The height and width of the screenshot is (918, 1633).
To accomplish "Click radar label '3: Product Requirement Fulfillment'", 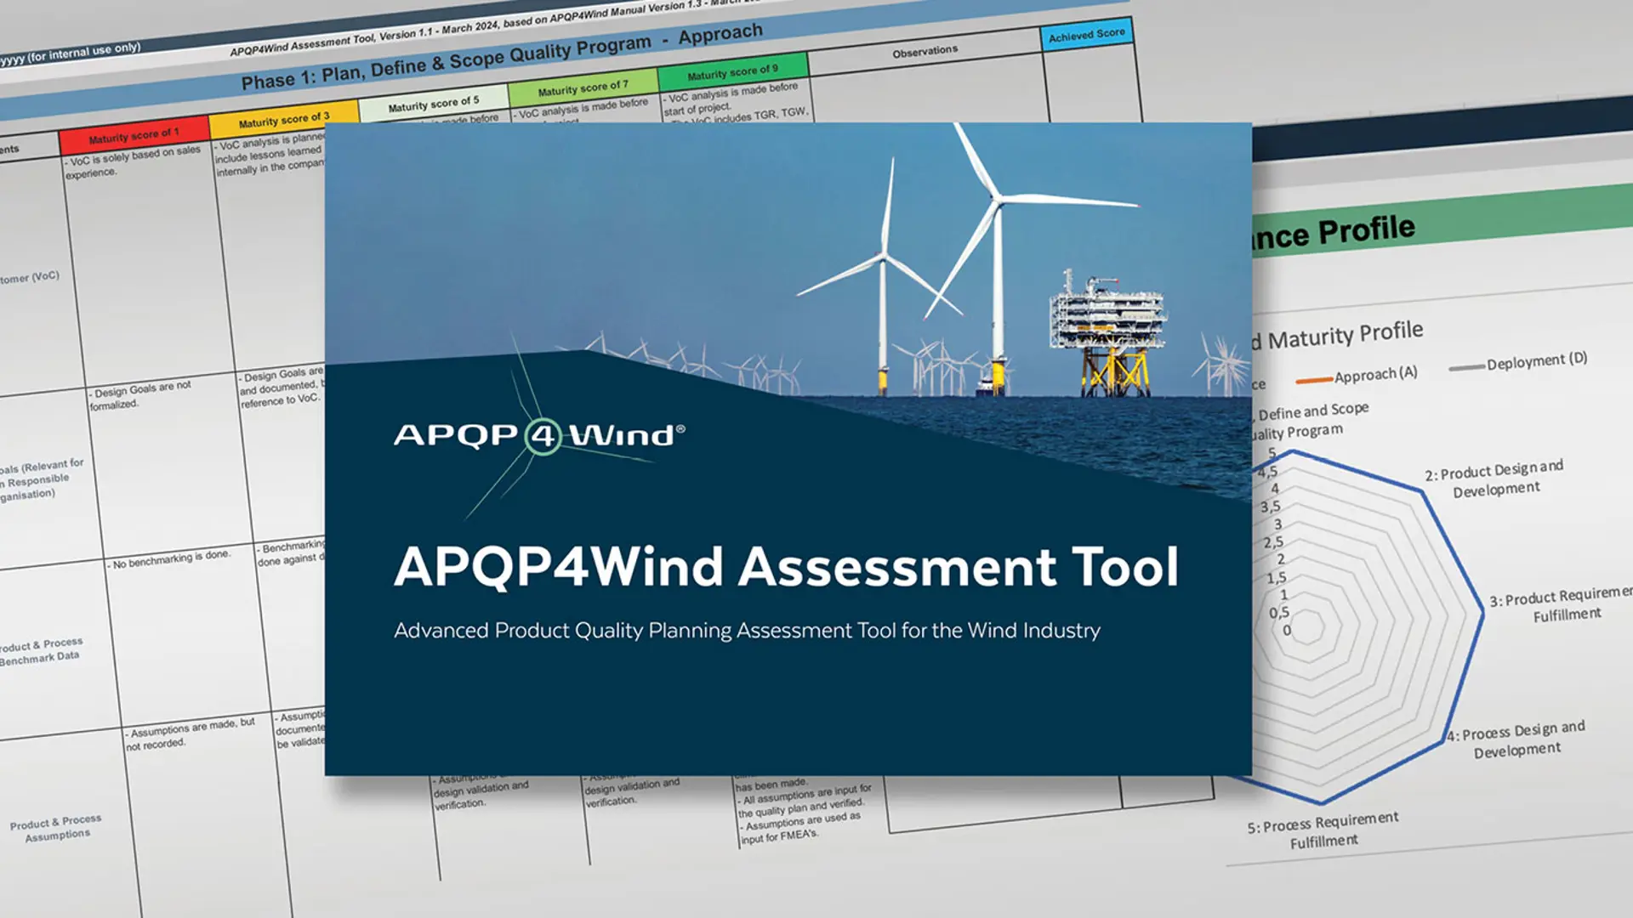I will tap(1562, 603).
